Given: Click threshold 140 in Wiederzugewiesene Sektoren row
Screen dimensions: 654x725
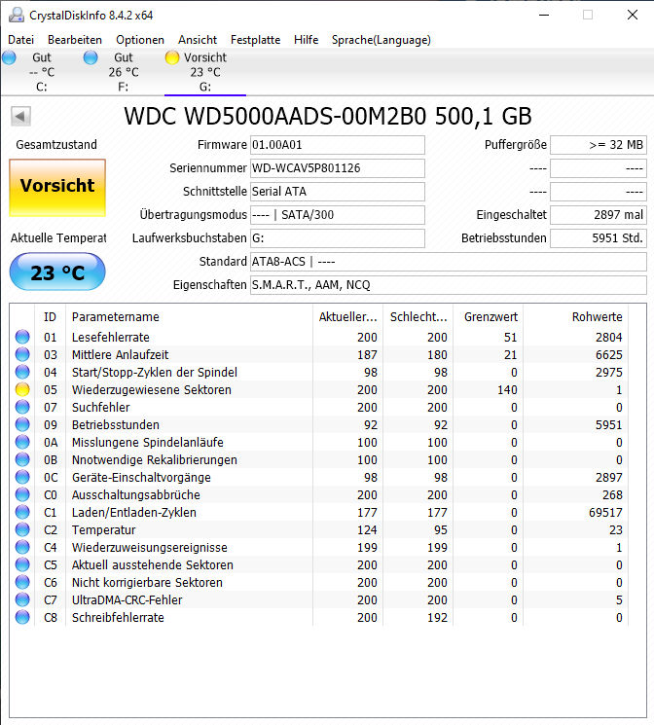Looking at the screenshot, I should (507, 390).
